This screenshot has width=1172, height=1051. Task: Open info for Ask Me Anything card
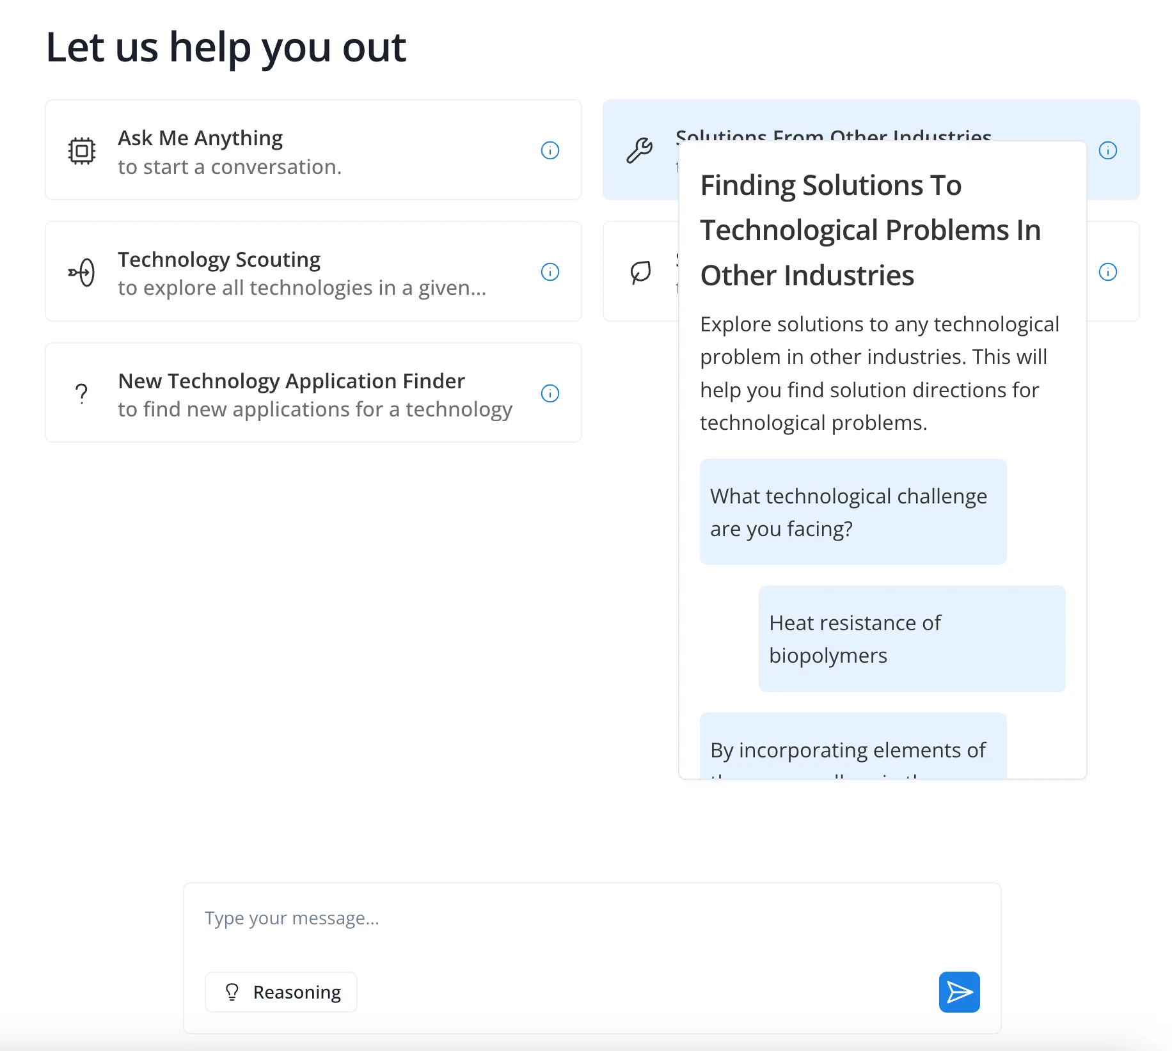(x=550, y=150)
